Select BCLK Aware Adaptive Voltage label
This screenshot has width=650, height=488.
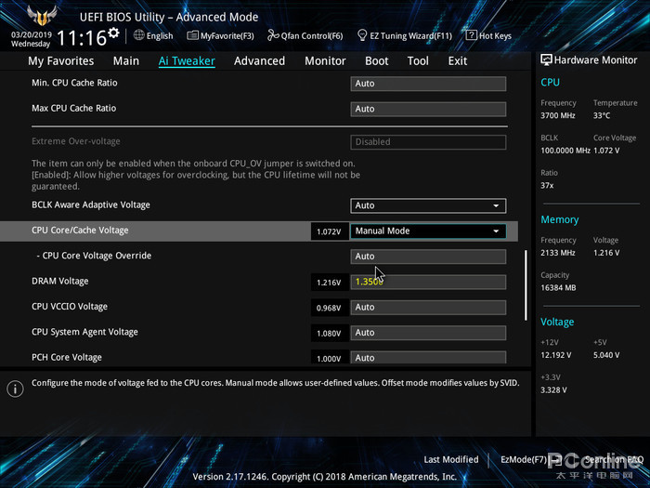[91, 205]
